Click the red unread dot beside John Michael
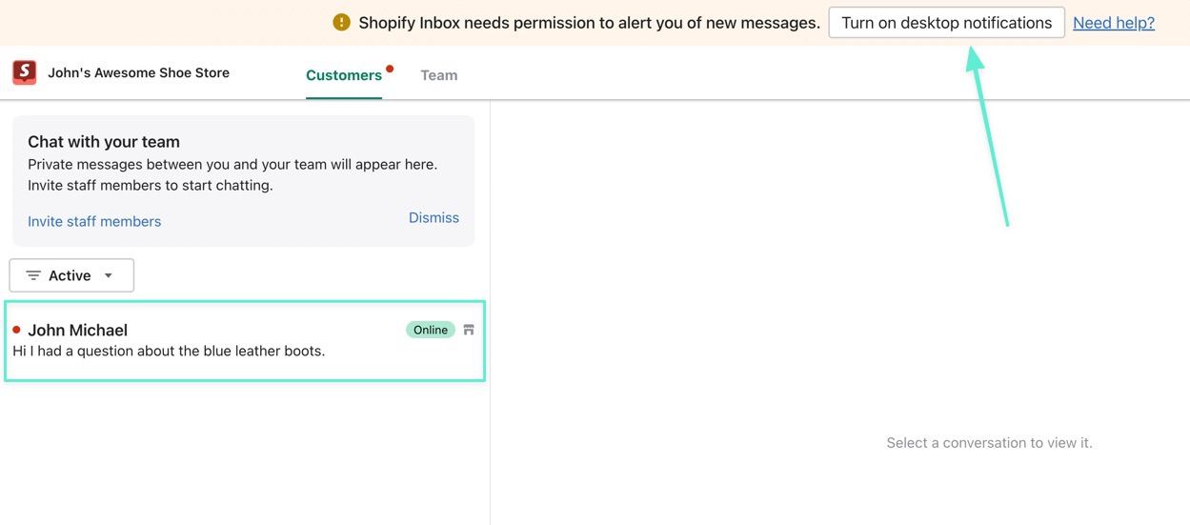Screen dimensions: 1190x525 (16, 330)
